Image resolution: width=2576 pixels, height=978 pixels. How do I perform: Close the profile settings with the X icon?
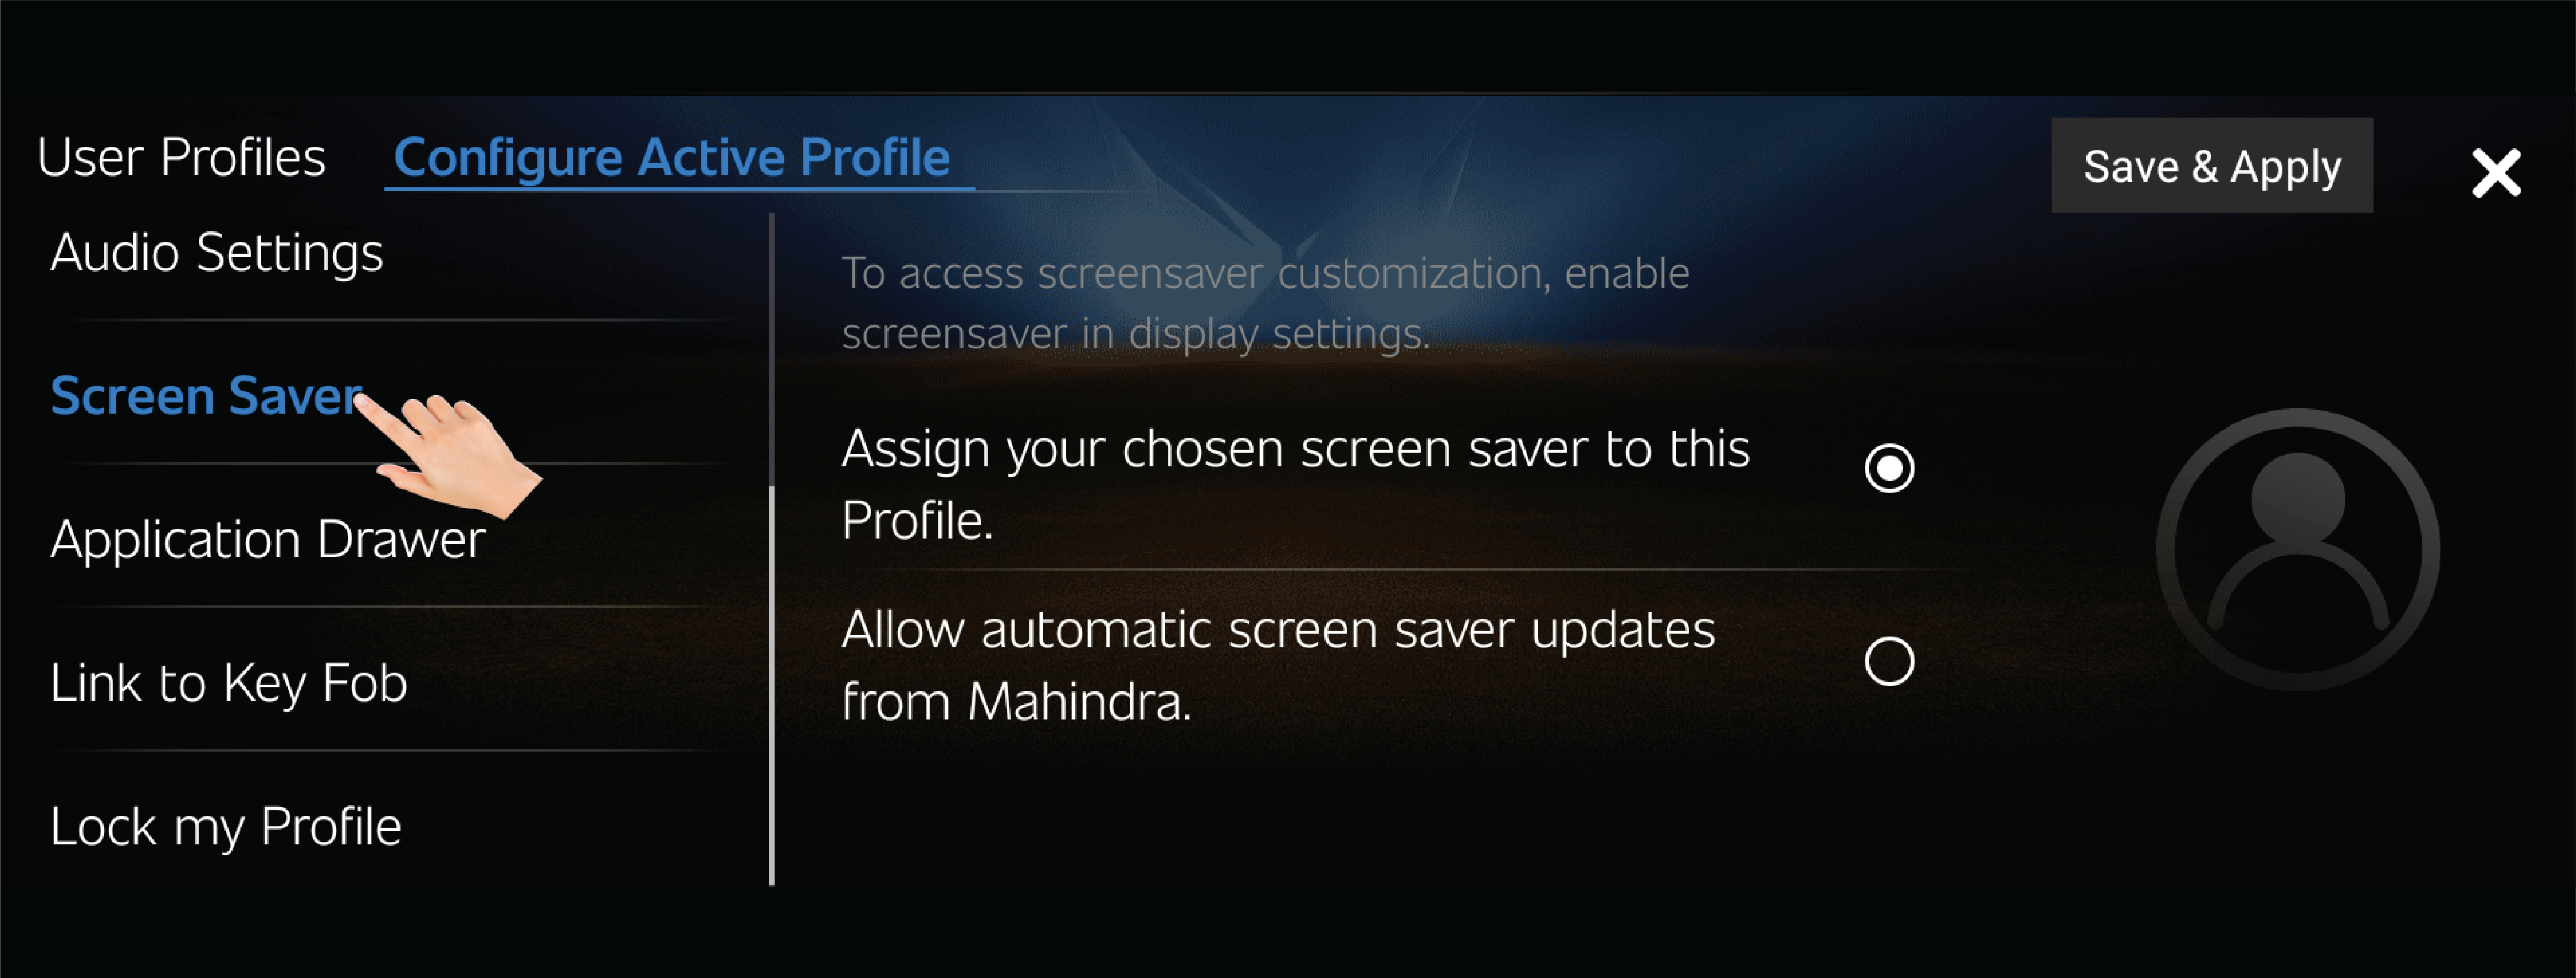coord(2496,173)
